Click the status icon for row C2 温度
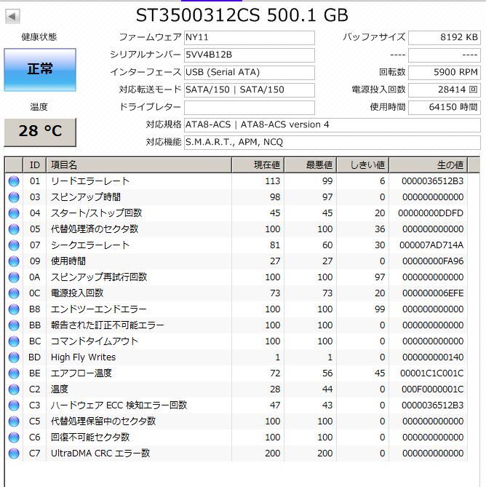486x487 pixels. (14, 389)
